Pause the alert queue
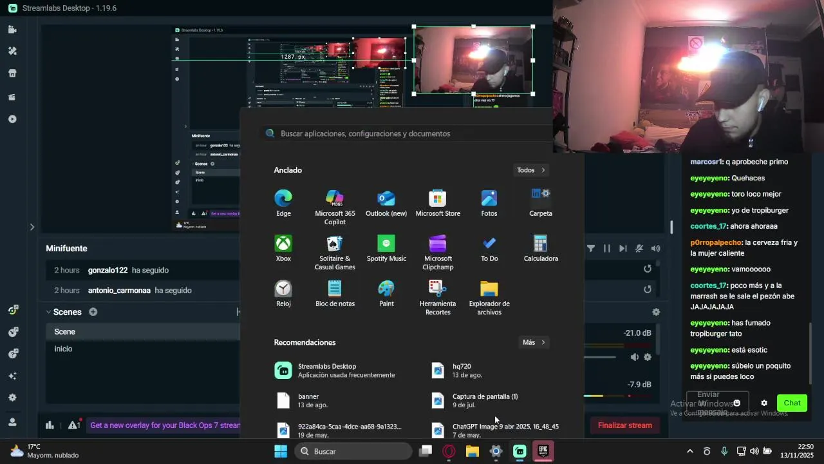824x464 pixels. (x=606, y=248)
